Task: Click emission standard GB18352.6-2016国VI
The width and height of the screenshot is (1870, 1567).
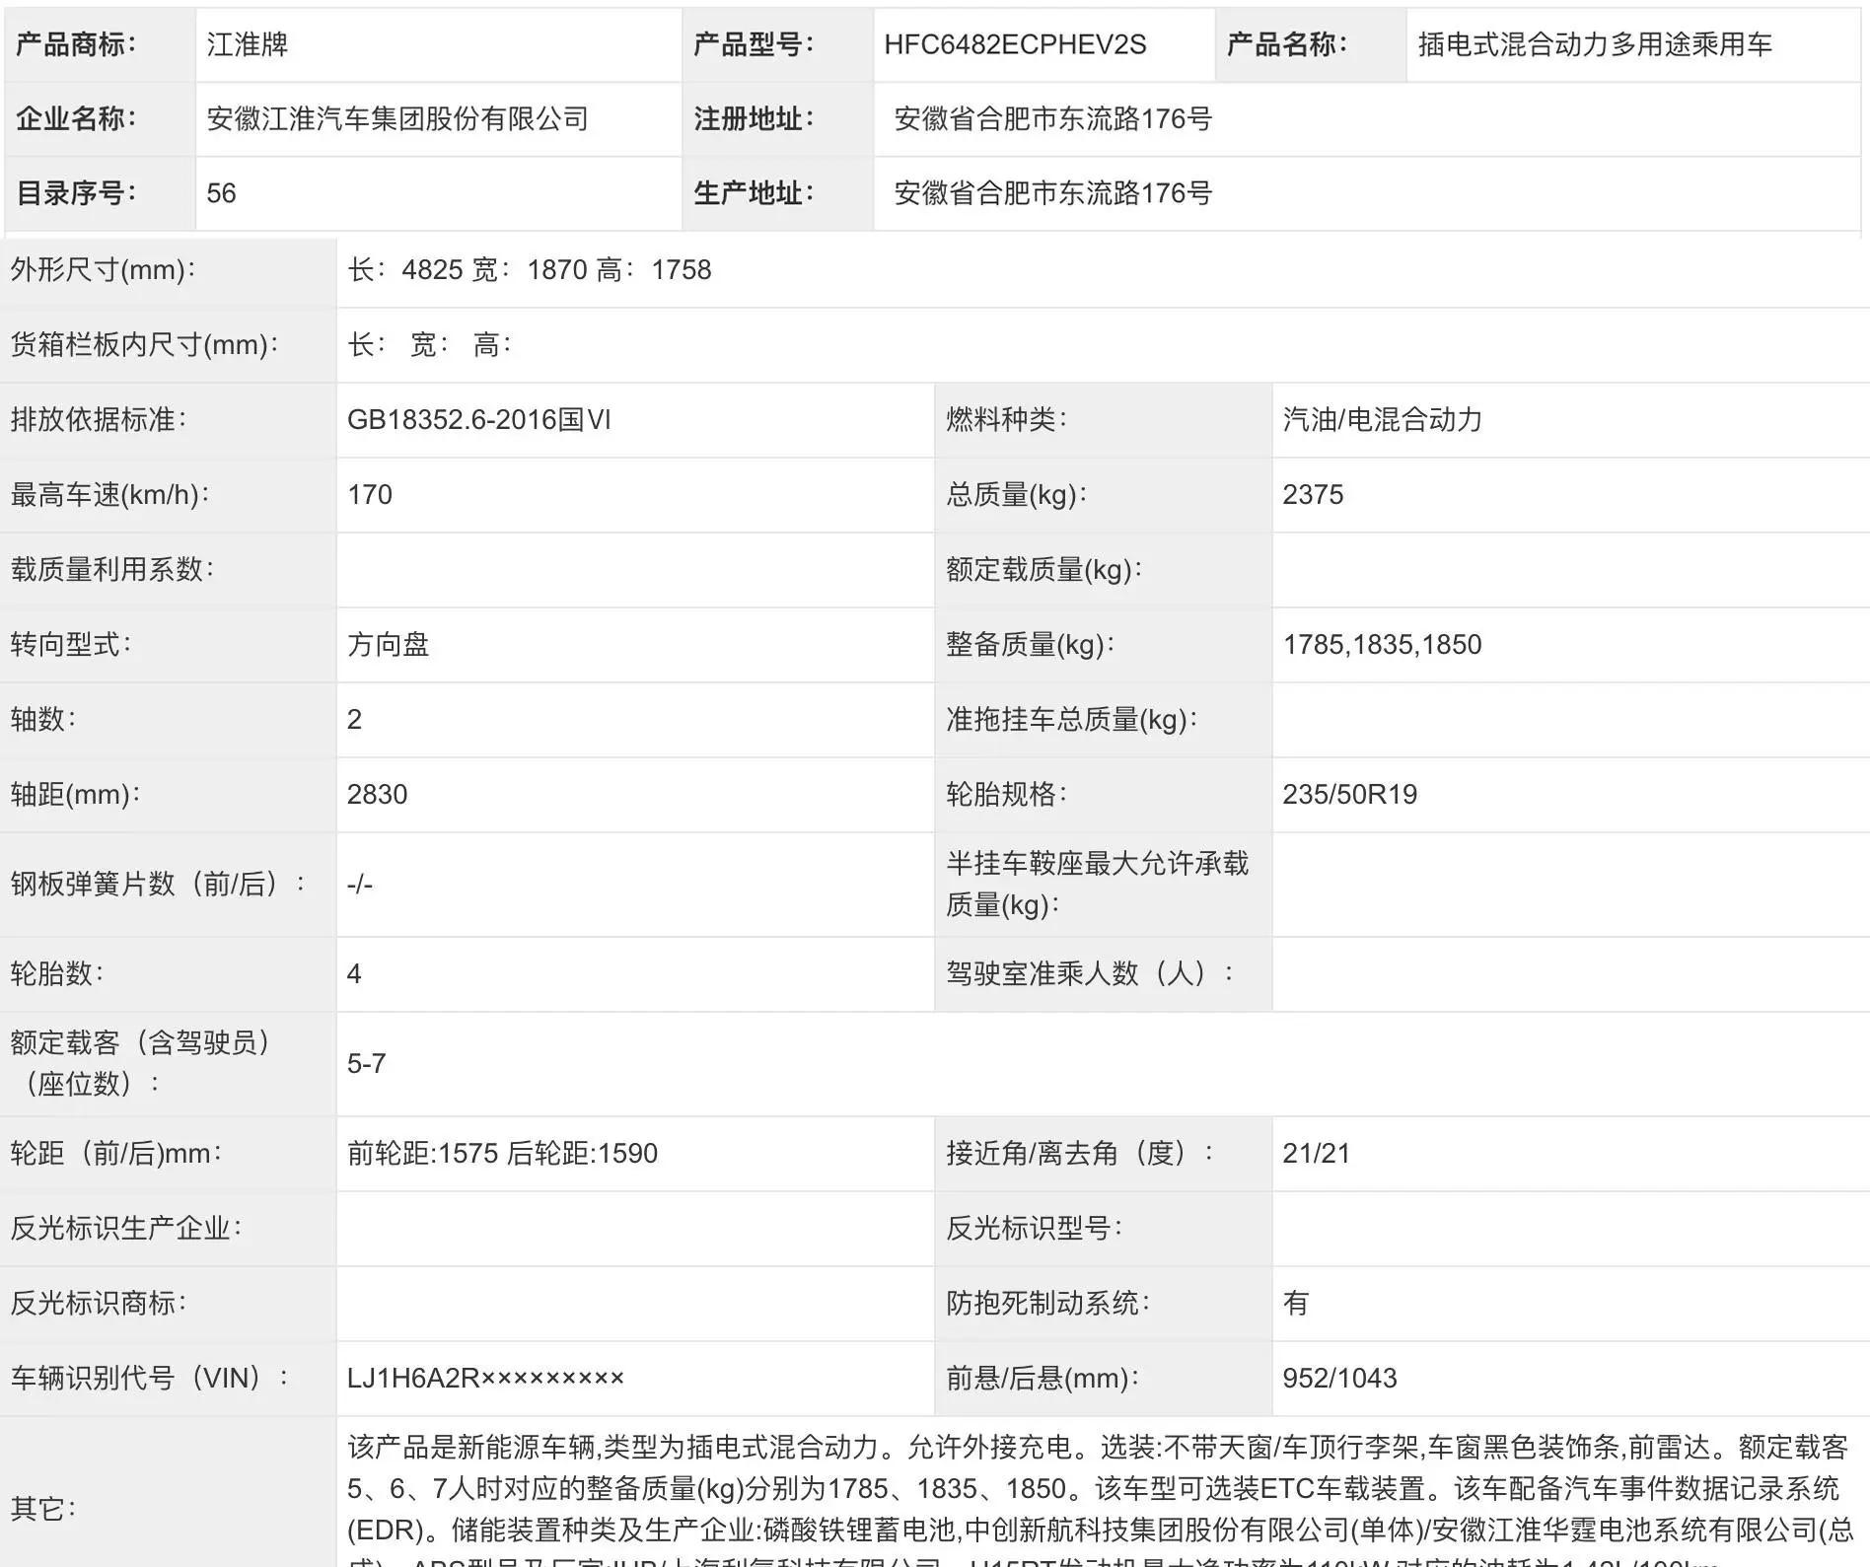Action: tap(479, 420)
